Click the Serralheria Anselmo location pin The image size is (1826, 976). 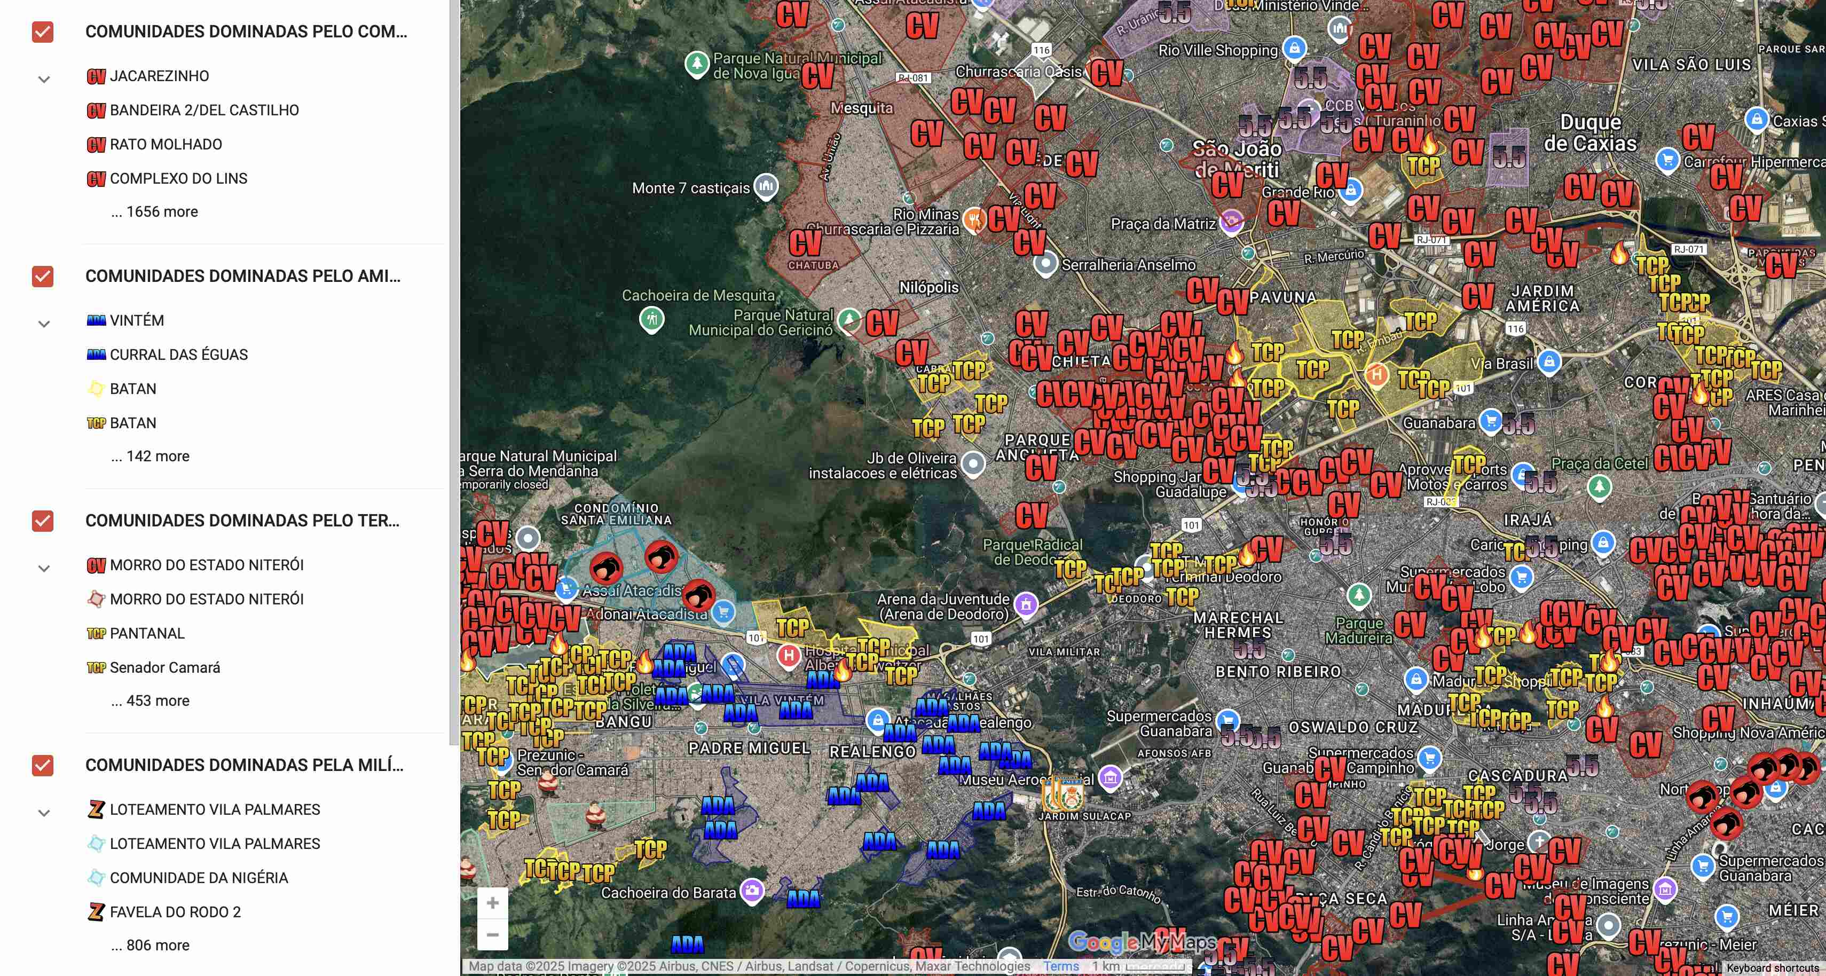coord(1045,264)
